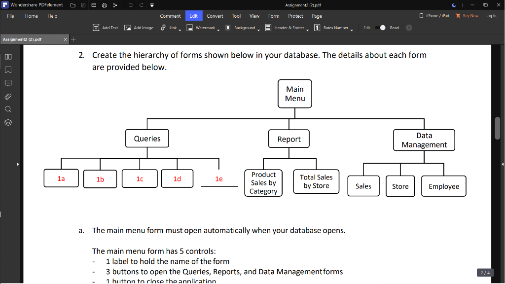Show the comments panel in sidebar
Screen dimensions: 505x284
(x=8, y=83)
